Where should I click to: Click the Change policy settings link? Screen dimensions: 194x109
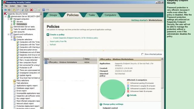(113, 104)
